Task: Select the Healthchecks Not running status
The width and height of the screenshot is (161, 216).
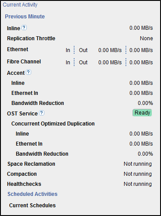Action: (x=138, y=184)
